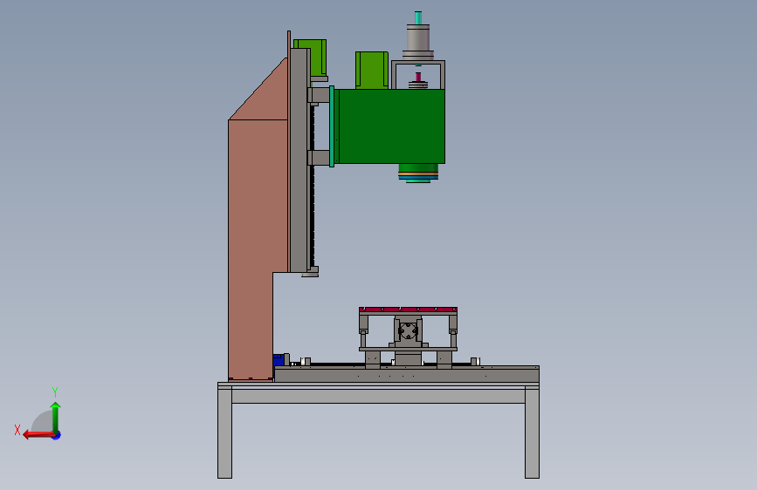Select the teal flange plate beside the head
Image resolution: width=757 pixels, height=490 pixels.
pyautogui.click(x=332, y=126)
